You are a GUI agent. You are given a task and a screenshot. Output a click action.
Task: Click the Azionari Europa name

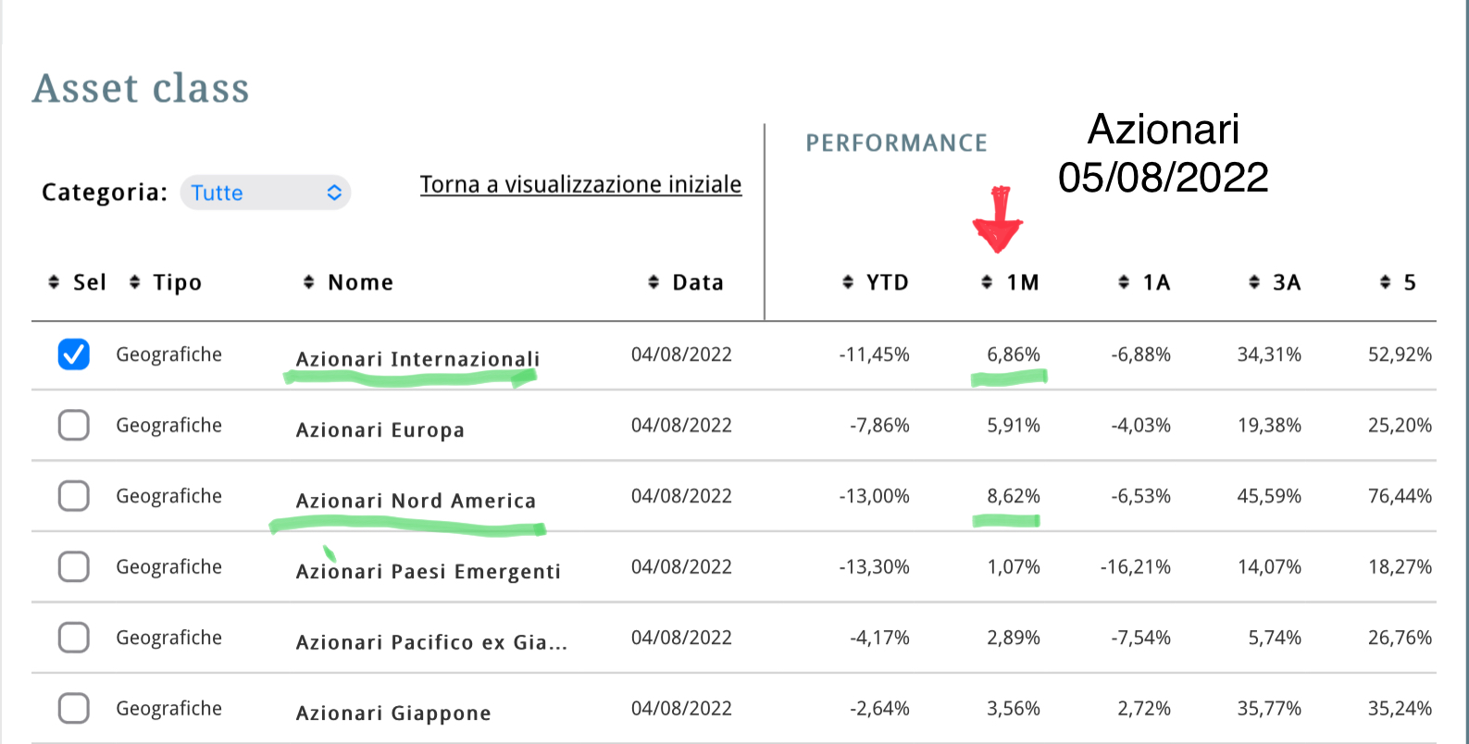380,430
